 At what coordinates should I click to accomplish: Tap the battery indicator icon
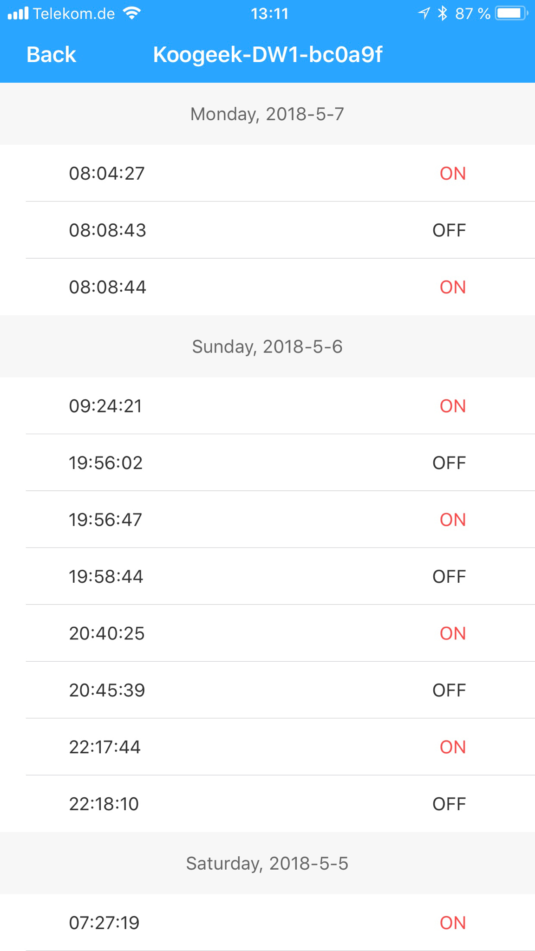(511, 13)
